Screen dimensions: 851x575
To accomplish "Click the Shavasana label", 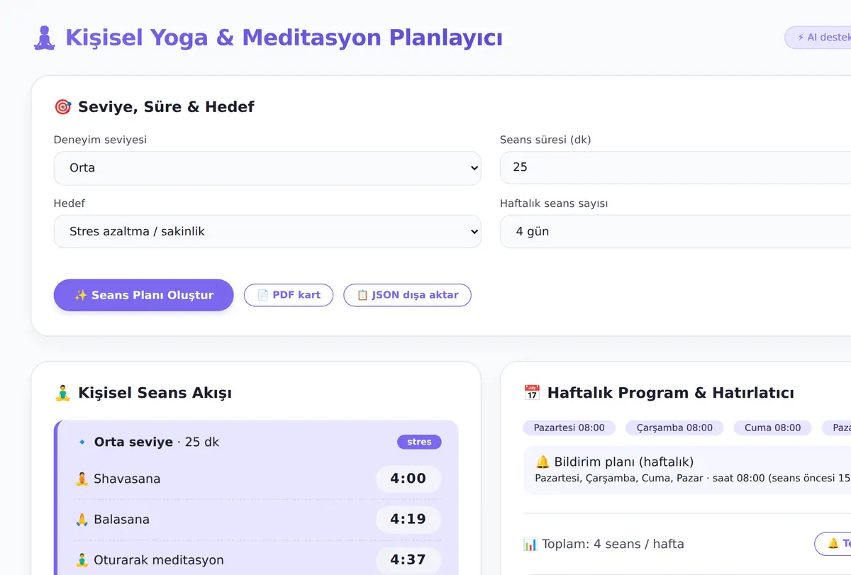I will click(127, 479).
